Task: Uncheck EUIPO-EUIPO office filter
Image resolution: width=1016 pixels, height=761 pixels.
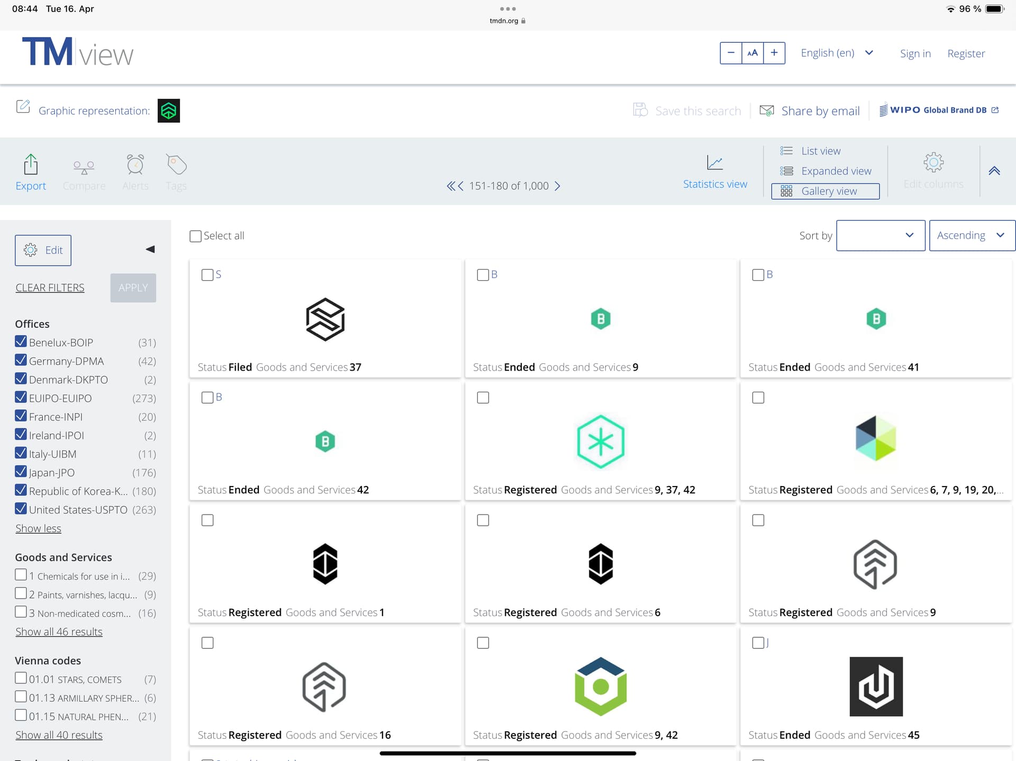Action: (21, 397)
